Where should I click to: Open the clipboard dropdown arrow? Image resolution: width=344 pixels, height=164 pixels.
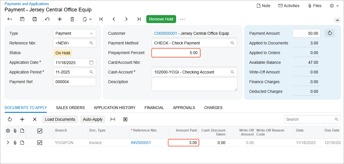90,19
